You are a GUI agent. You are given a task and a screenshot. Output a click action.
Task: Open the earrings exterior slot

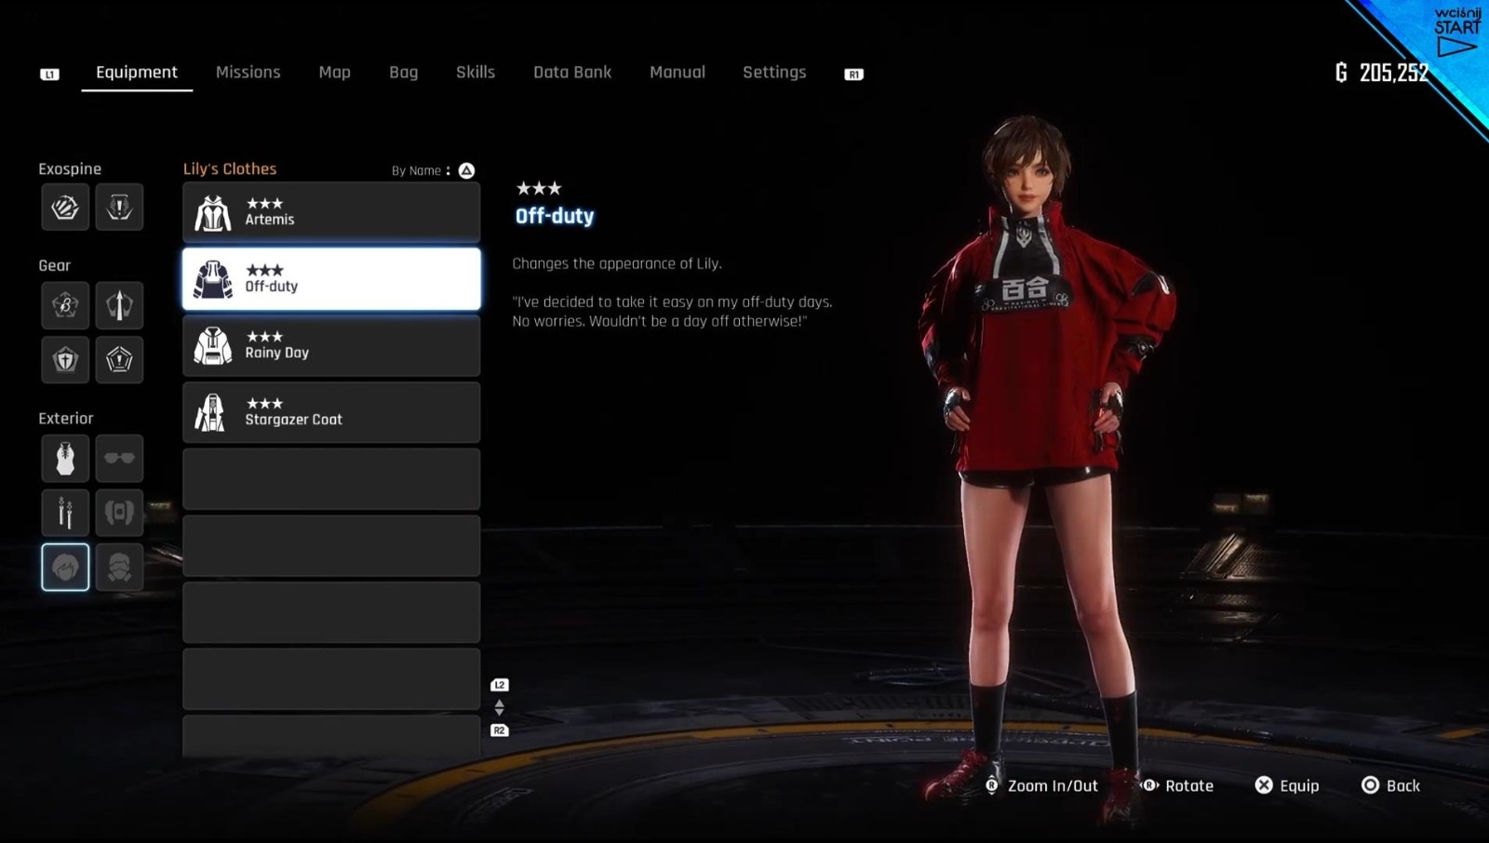pos(65,512)
